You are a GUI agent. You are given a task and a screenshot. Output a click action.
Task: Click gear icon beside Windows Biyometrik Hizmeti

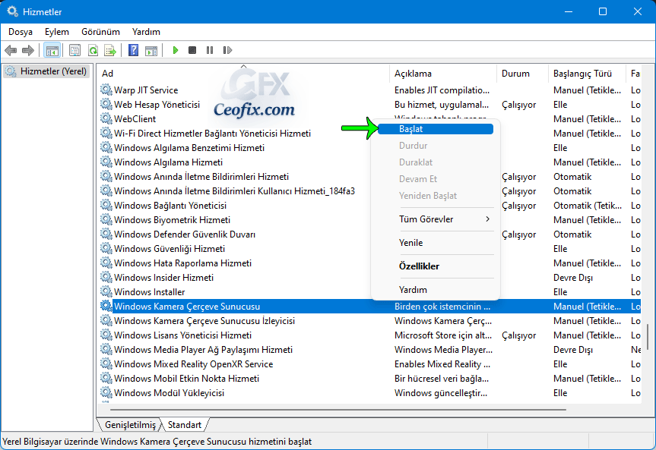[106, 220]
